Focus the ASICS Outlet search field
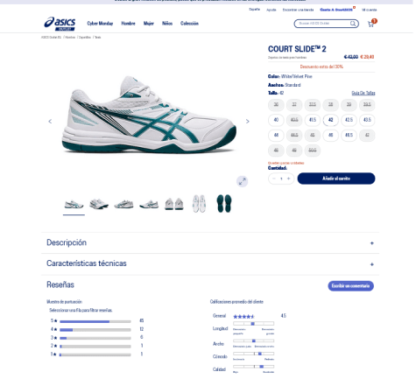416x379 pixels. 322,24
